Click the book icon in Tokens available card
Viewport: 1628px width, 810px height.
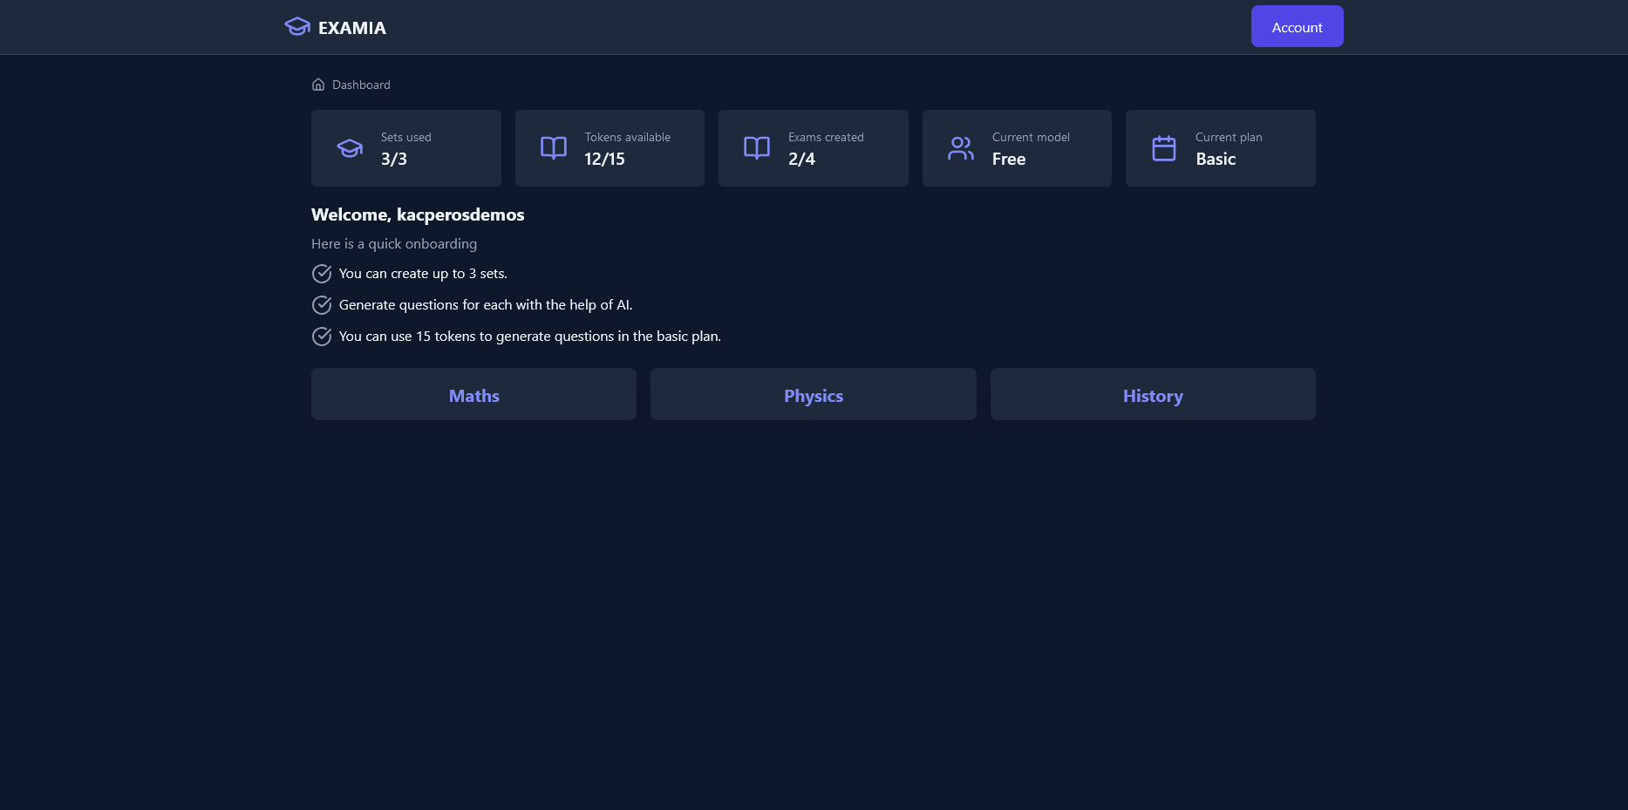pos(554,148)
